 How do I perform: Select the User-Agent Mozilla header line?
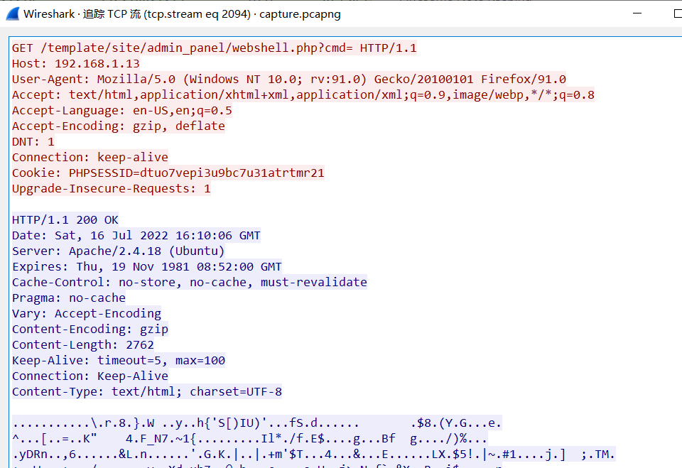click(x=289, y=79)
